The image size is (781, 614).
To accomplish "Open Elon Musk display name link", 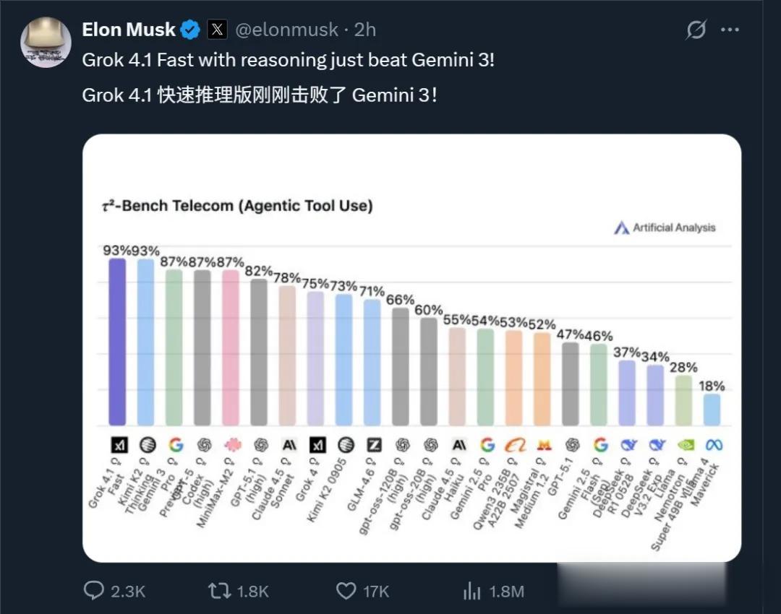I will point(129,30).
